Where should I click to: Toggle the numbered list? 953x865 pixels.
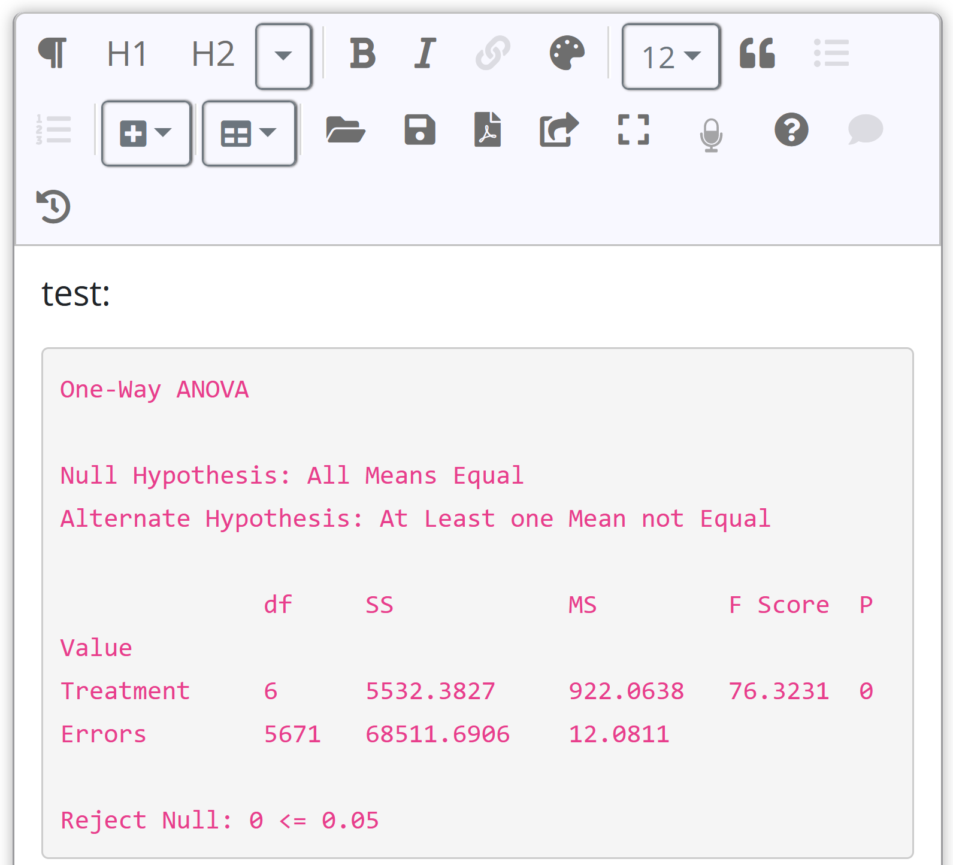point(53,129)
